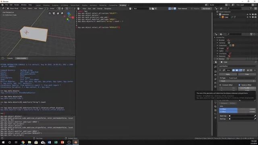The image size is (258, 145).
Task: Click the text editor type icon
Action: tap(79, 8)
